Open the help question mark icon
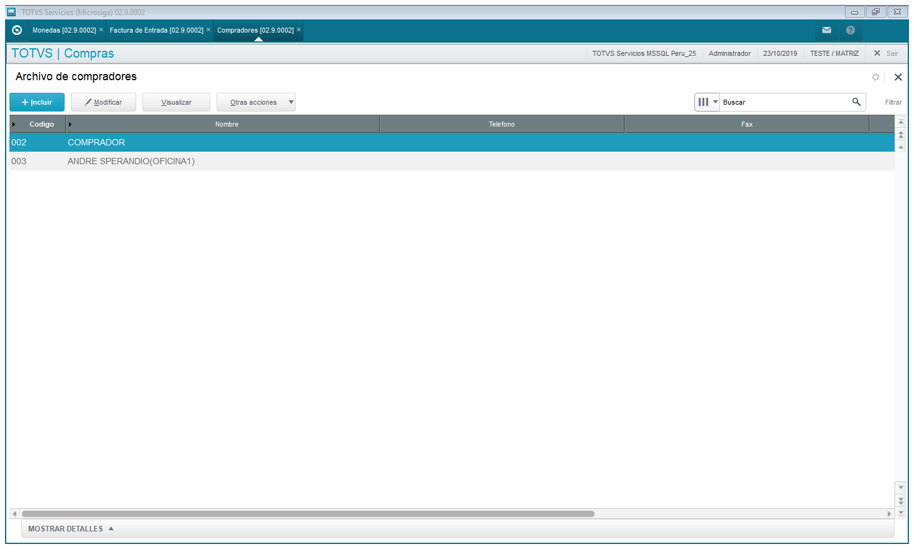Viewport: 914px width, 549px height. tap(851, 30)
